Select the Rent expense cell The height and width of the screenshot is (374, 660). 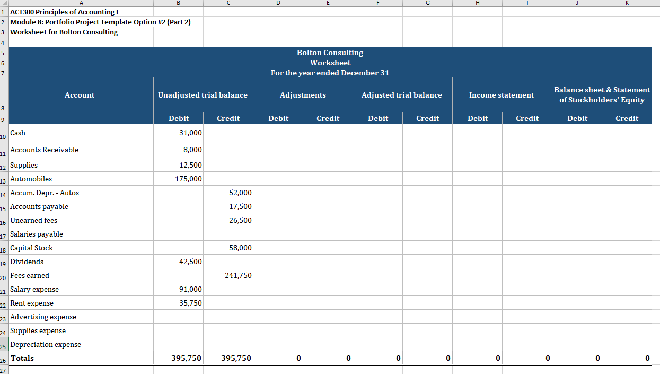point(81,303)
